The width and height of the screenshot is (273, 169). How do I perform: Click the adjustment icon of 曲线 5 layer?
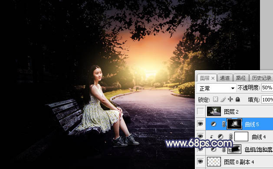(x=214, y=124)
